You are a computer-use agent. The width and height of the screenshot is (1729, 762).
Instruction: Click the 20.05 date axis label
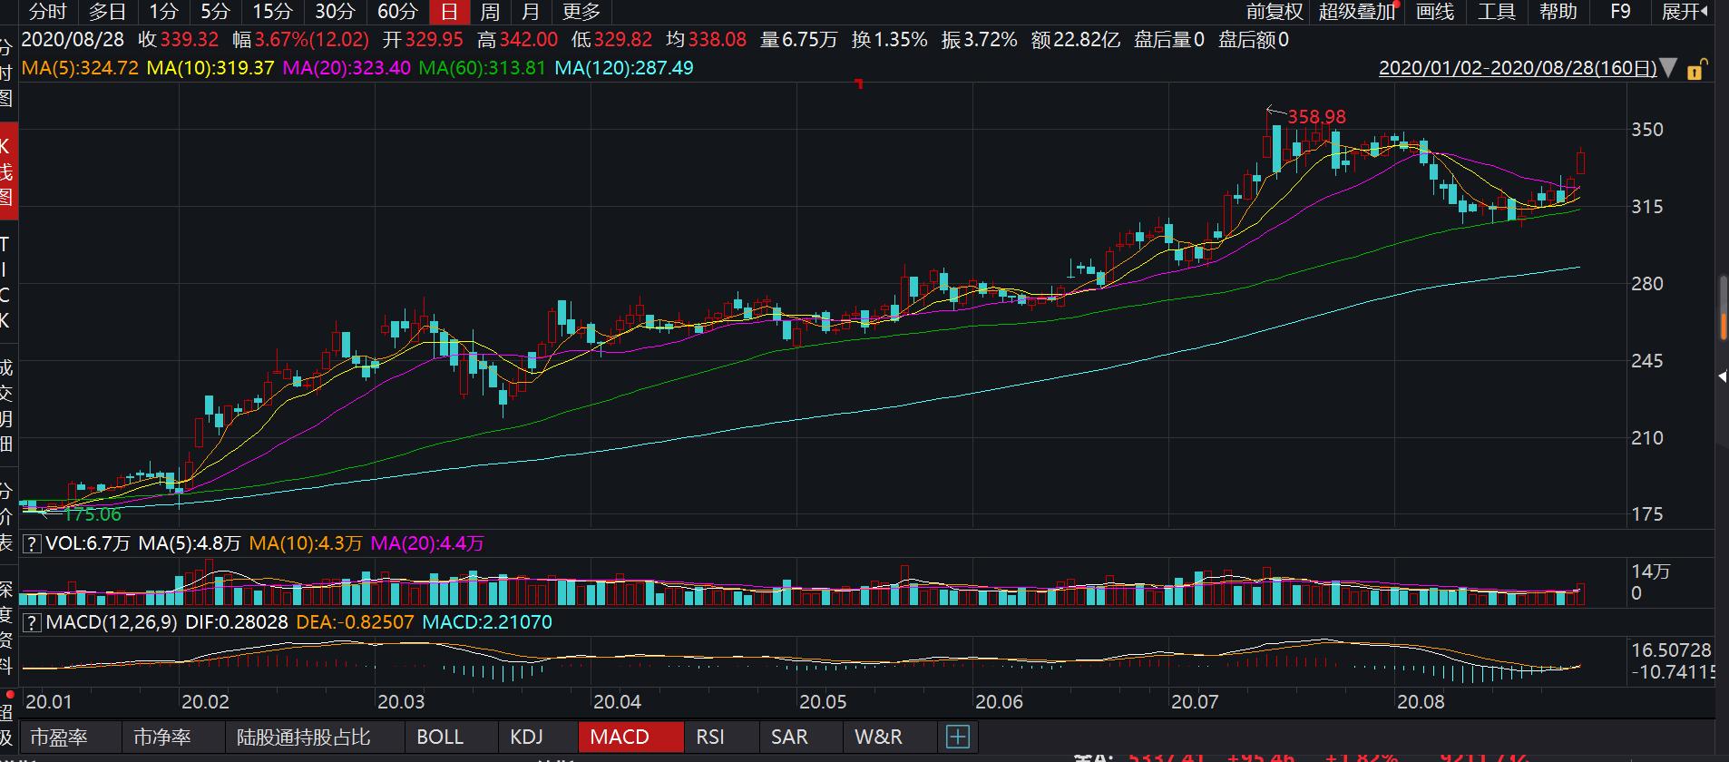(823, 702)
